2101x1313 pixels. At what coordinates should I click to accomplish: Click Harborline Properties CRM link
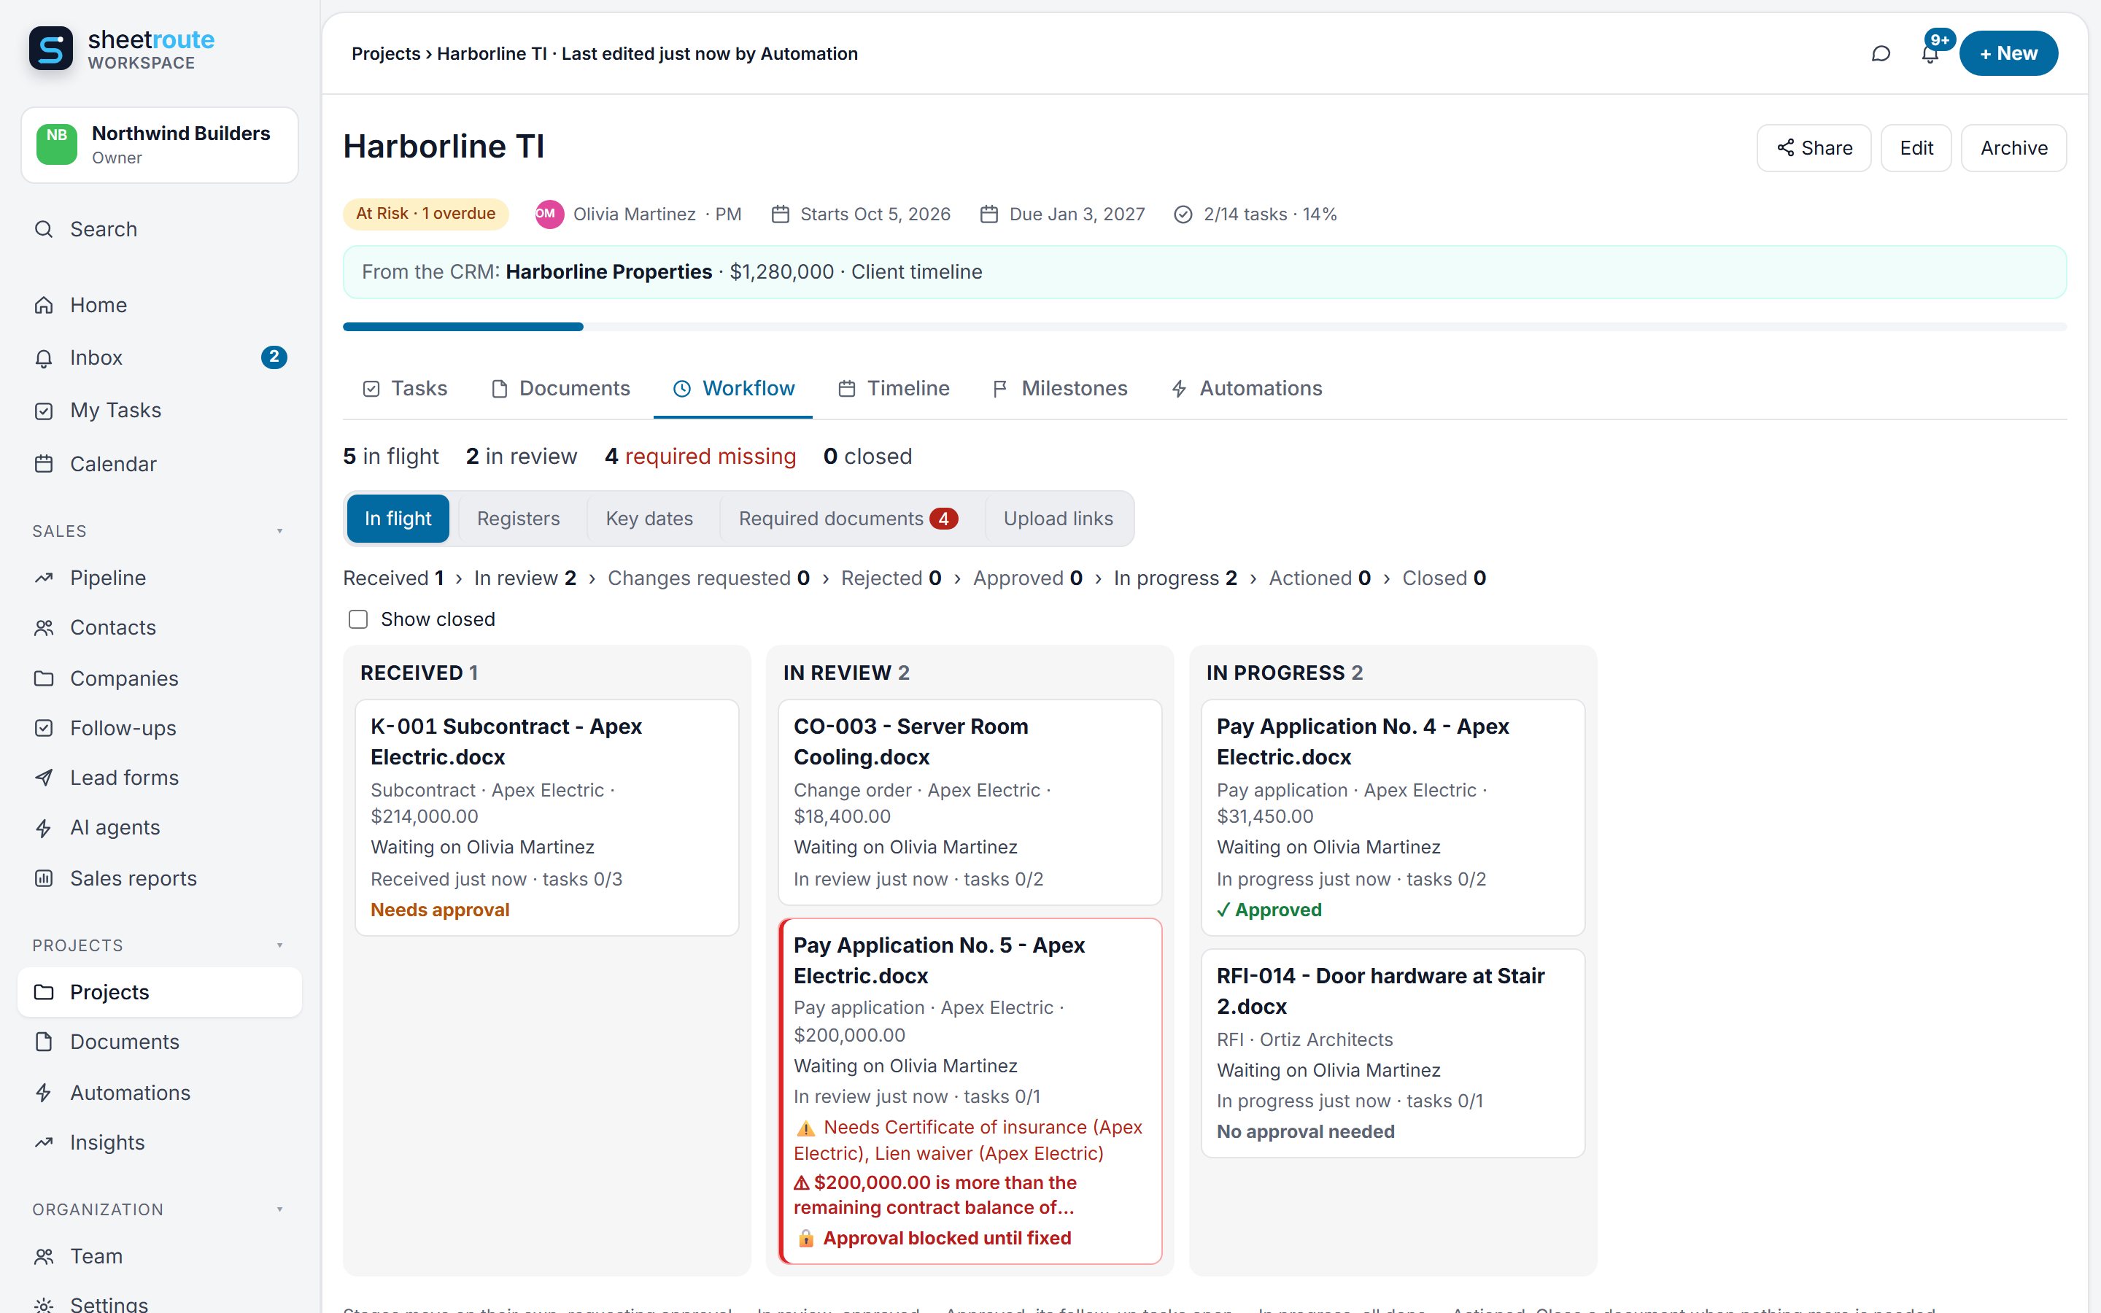pos(608,272)
